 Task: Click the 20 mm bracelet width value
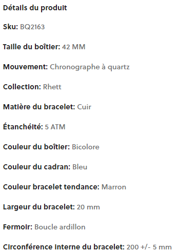(x=88, y=207)
